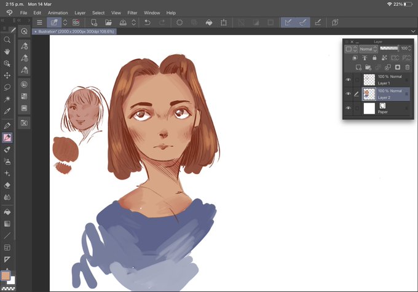
Task: Select the Decoration tool
Action: (7, 173)
